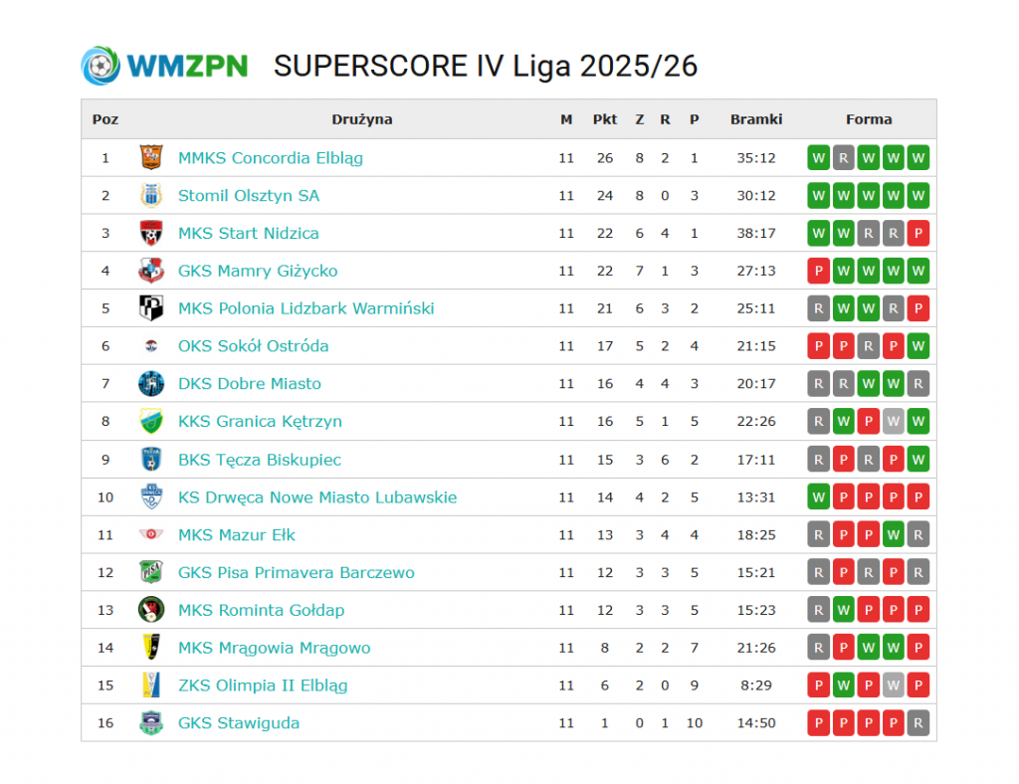Viewport: 1019px width, 784px height.
Task: Click MMKS Concordia Elbląg team crest
Action: [x=150, y=157]
